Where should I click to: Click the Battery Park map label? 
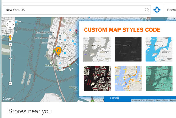pos(51,65)
